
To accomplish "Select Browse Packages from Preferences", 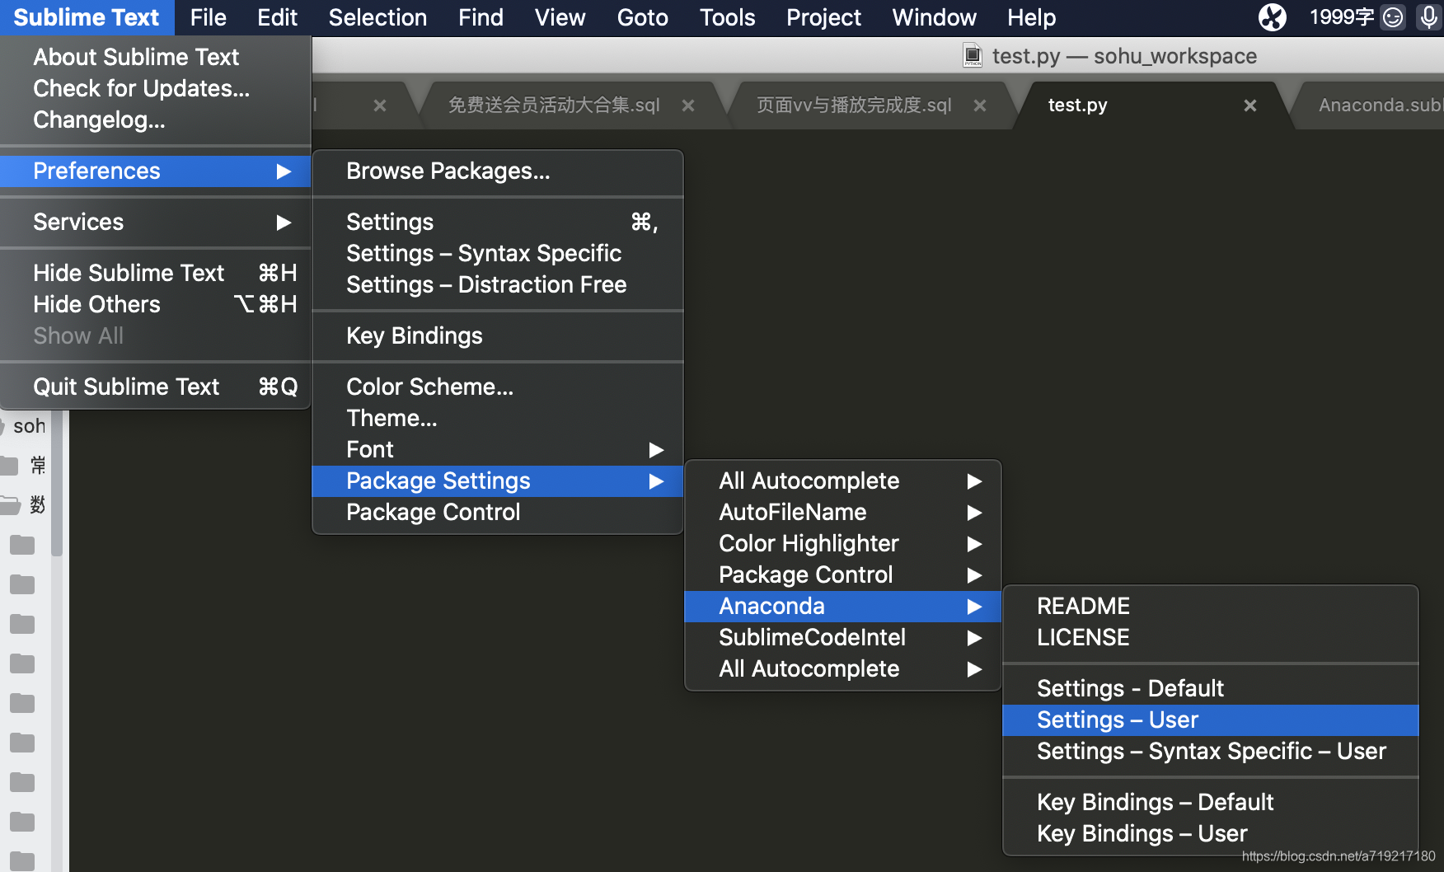I will pos(448,171).
